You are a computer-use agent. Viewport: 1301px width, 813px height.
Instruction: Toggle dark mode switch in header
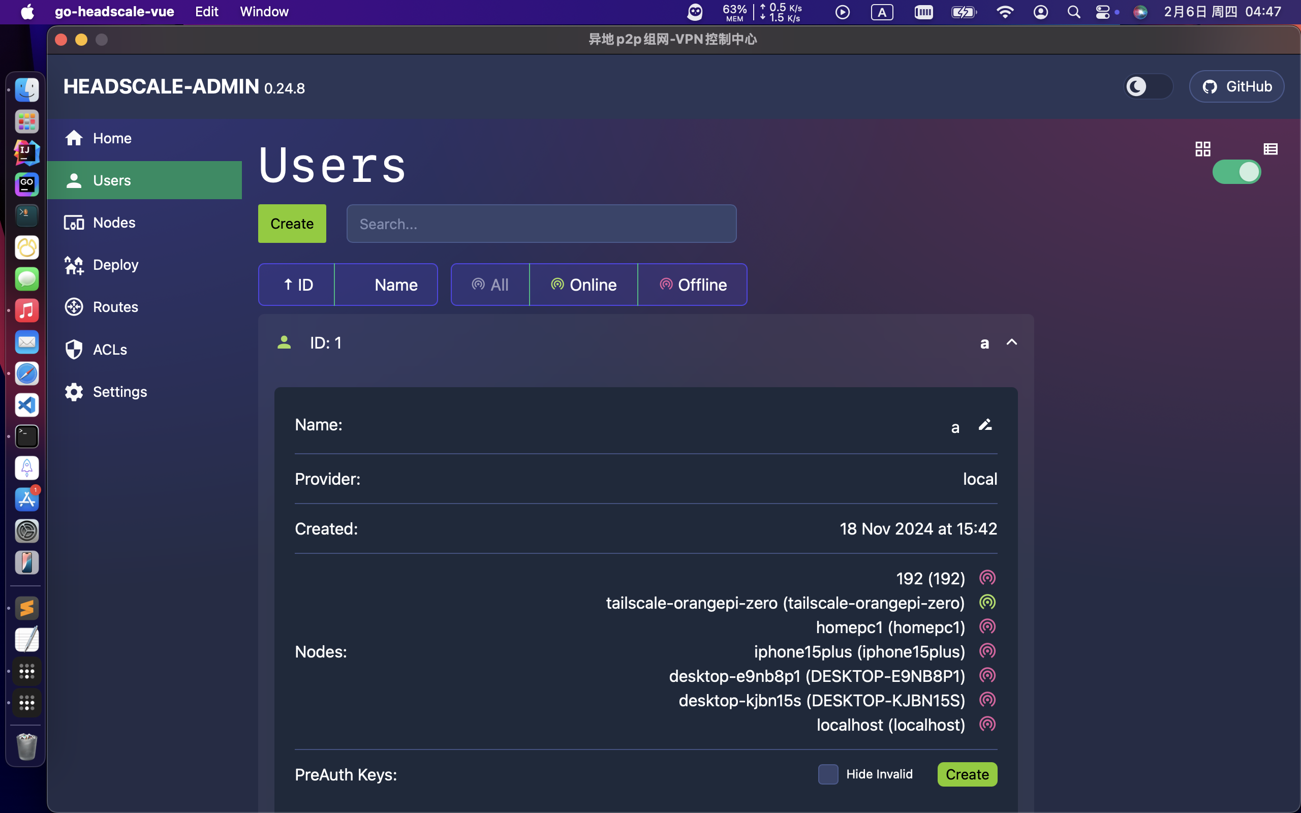[1149, 86]
